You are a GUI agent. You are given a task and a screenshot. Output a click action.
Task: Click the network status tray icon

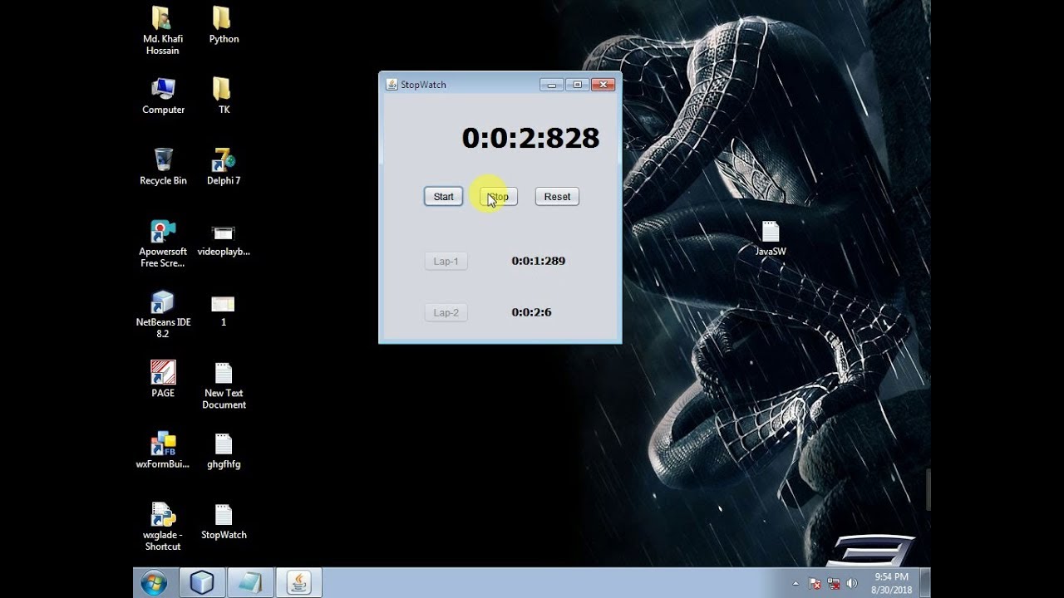(833, 584)
